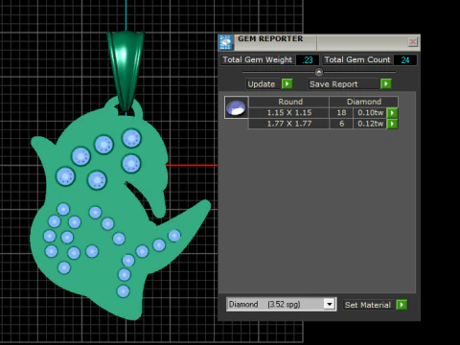The height and width of the screenshot is (345, 460).
Task: Click Total Gem Weight value .23
Action: coord(308,60)
